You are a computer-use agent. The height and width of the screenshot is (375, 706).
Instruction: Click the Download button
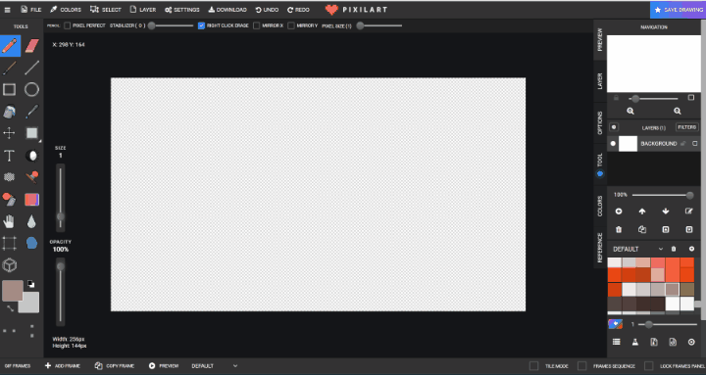pos(227,10)
